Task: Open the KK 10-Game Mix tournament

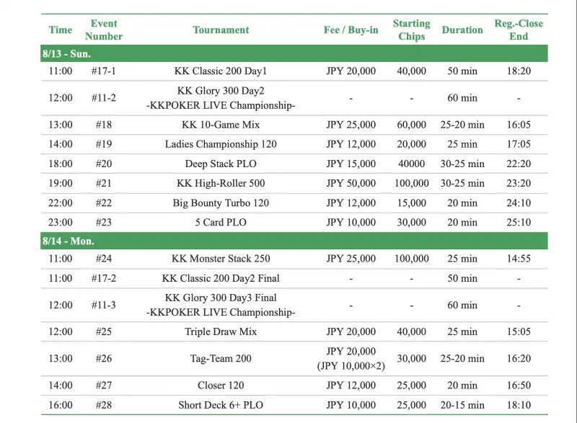Action: pyautogui.click(x=221, y=125)
